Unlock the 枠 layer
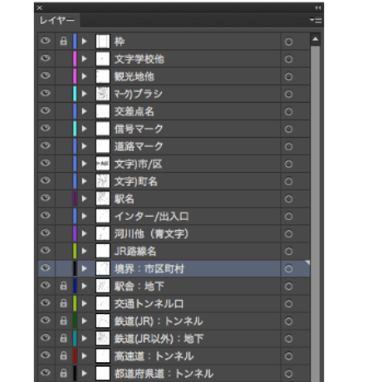This screenshot has height=382, width=382. 63,42
